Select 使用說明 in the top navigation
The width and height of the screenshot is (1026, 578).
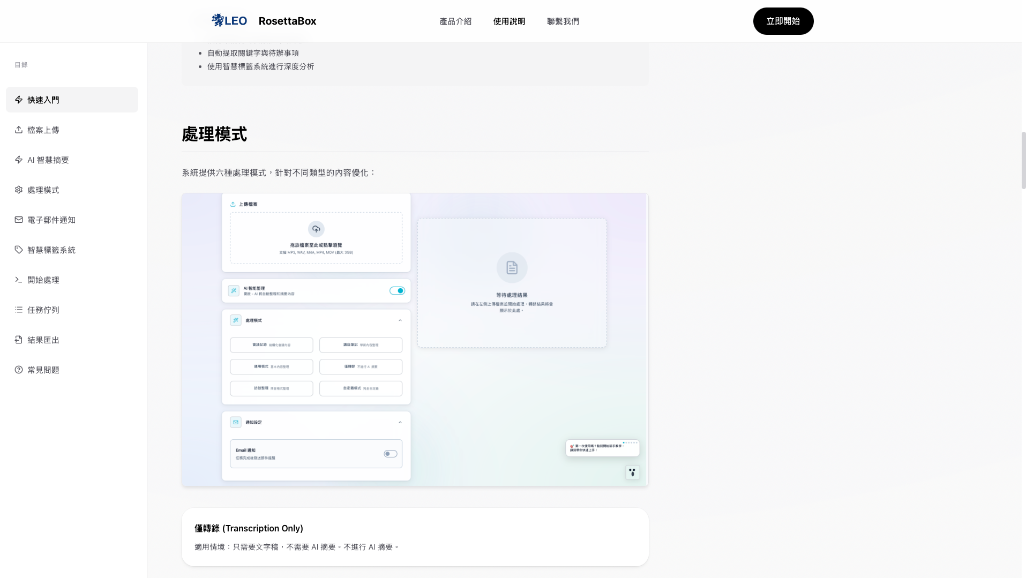coord(509,21)
